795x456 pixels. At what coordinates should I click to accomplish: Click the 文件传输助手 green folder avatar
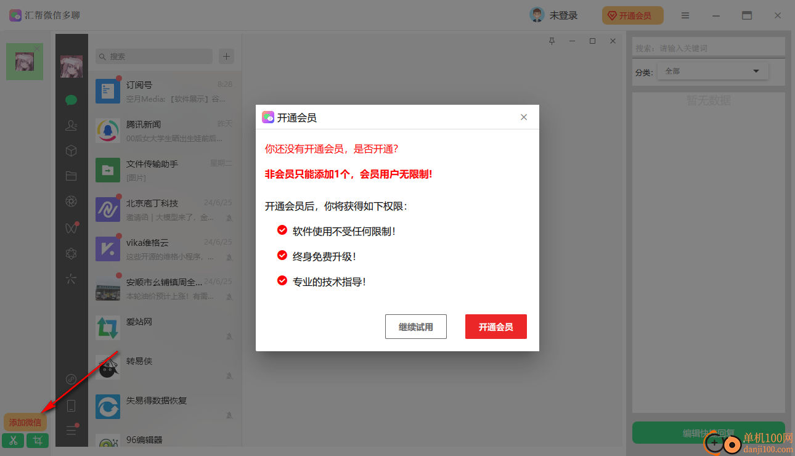point(108,170)
